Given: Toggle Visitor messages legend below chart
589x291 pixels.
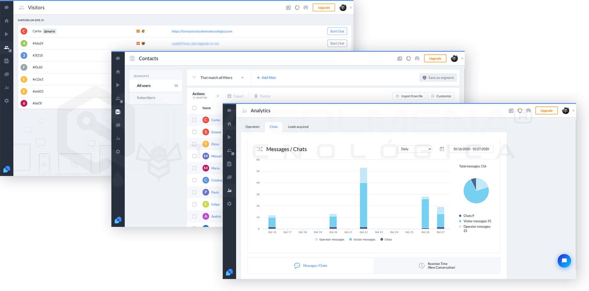Looking at the screenshot, I should [362, 239].
